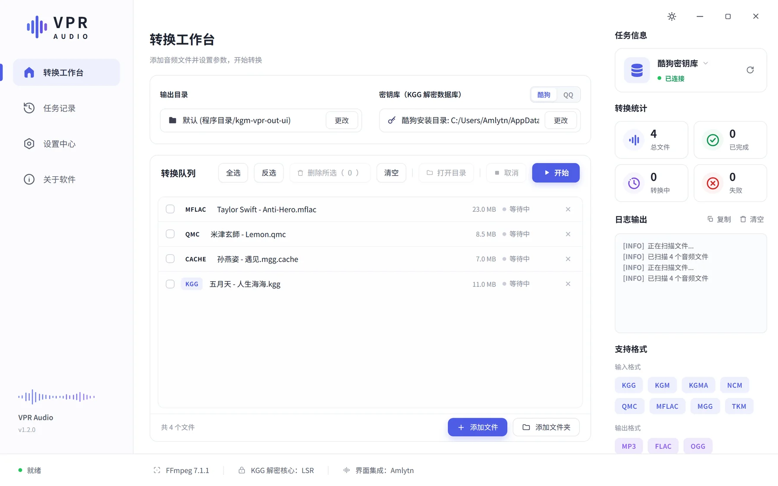Toggle the light/dark theme sun icon
The height and width of the screenshot is (486, 778).
tap(672, 16)
